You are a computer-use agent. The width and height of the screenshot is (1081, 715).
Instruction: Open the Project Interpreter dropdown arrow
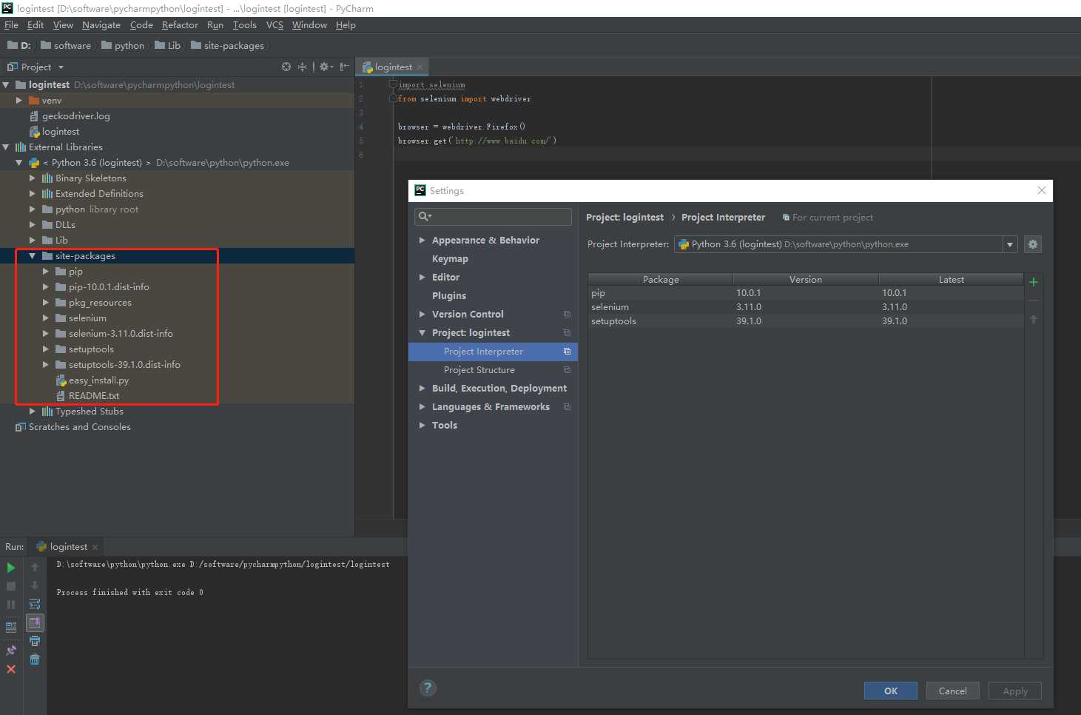(x=1010, y=244)
